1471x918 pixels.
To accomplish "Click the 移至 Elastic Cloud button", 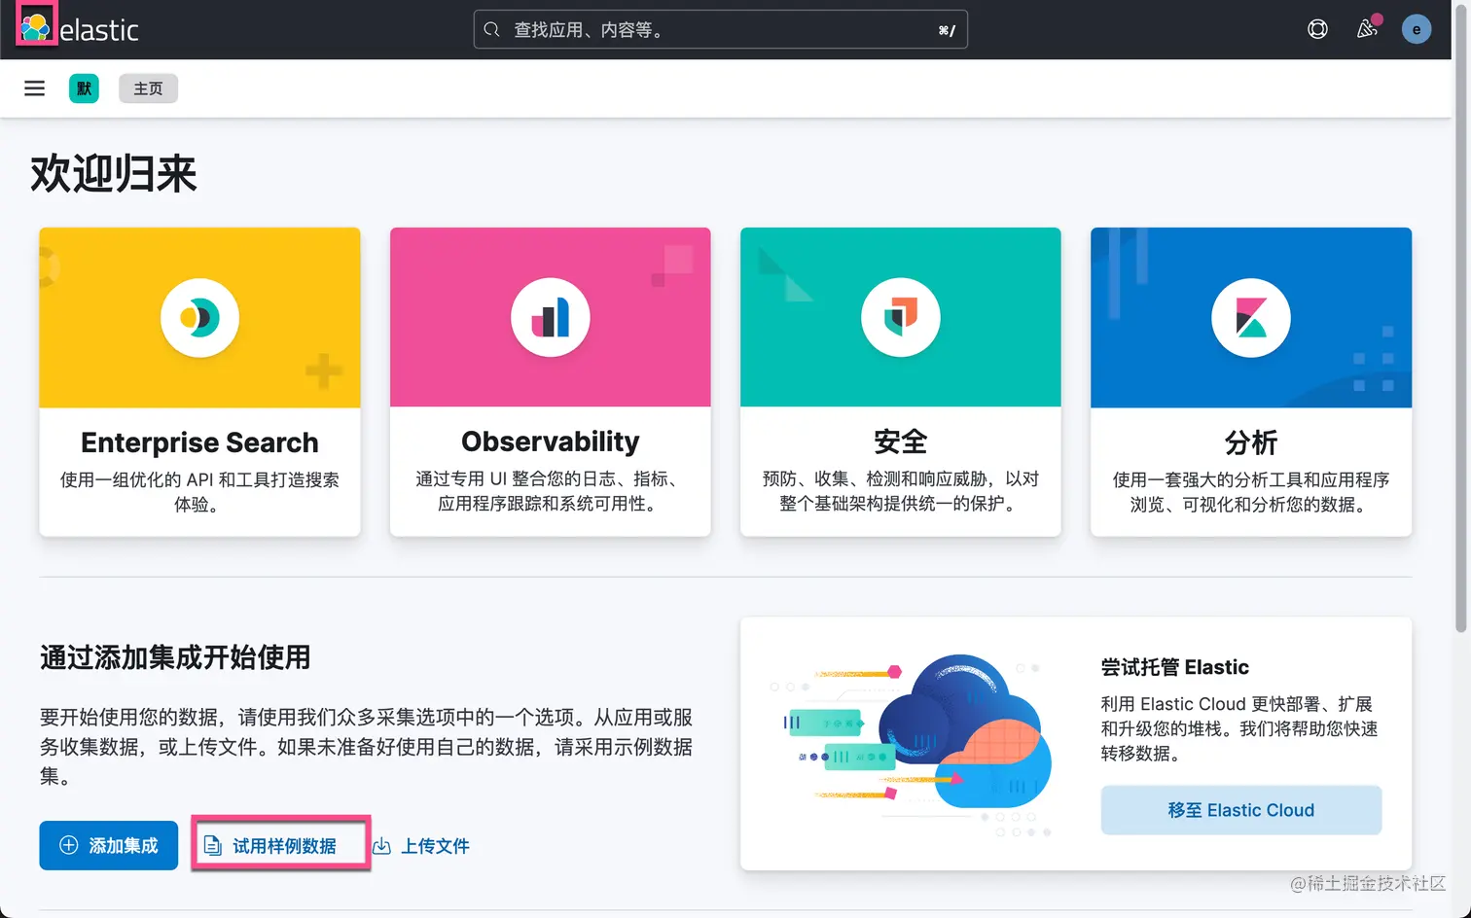I will [x=1240, y=810].
